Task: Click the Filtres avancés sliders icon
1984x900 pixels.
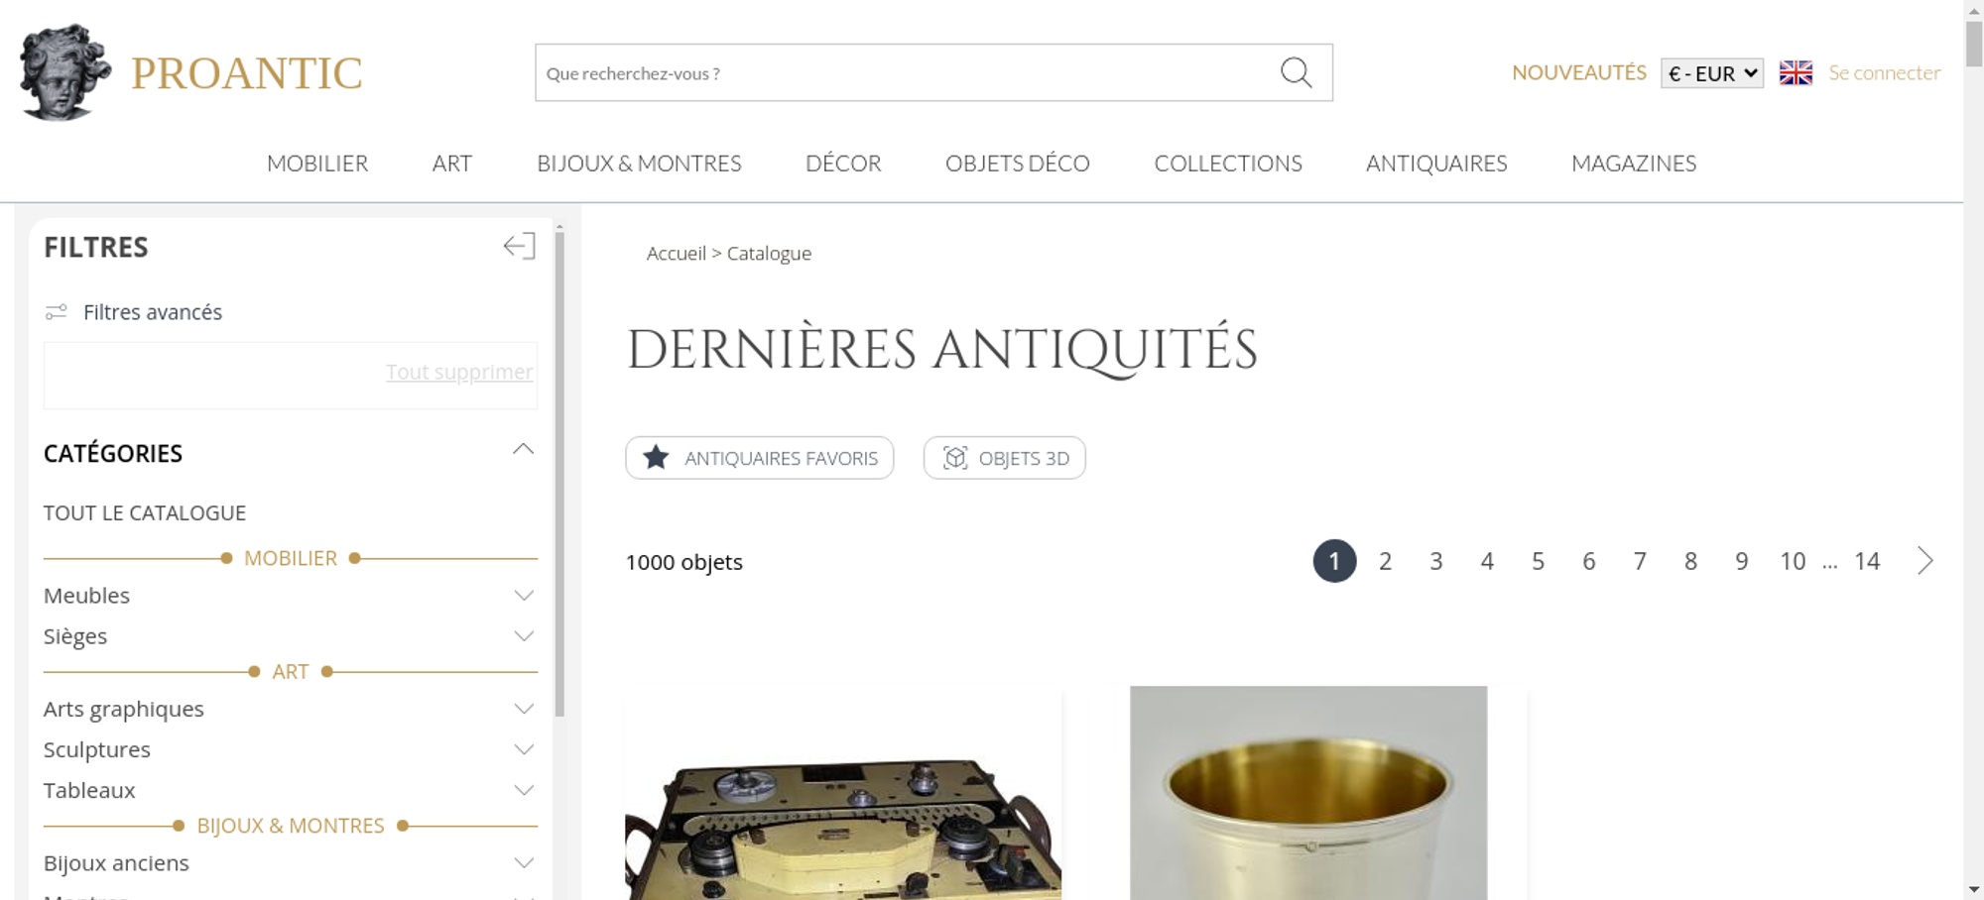Action: (x=57, y=312)
